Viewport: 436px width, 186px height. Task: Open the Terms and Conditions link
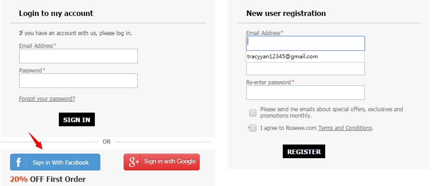(345, 128)
